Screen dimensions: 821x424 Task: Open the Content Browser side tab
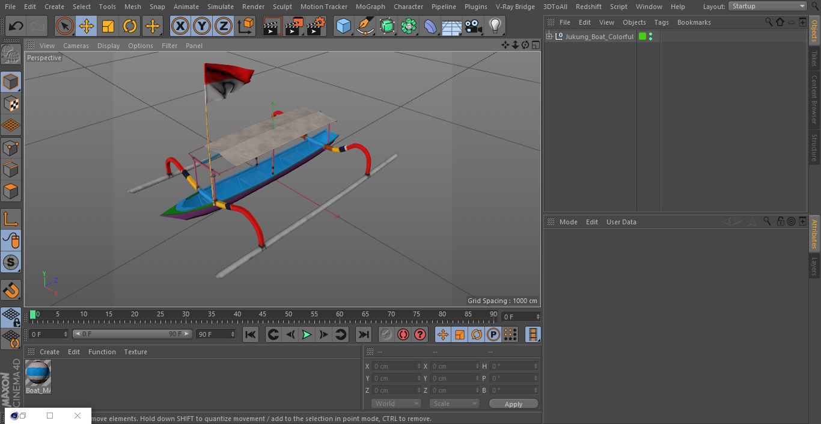[x=814, y=99]
